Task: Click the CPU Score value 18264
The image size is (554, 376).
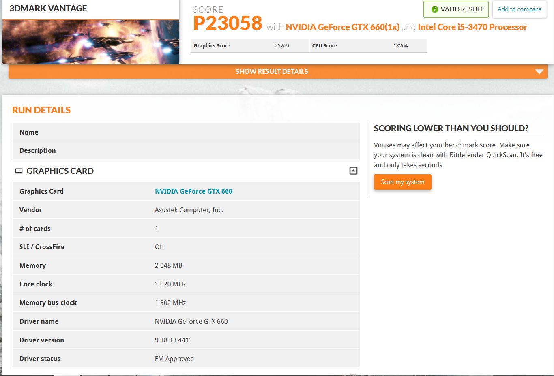Action: [x=400, y=46]
